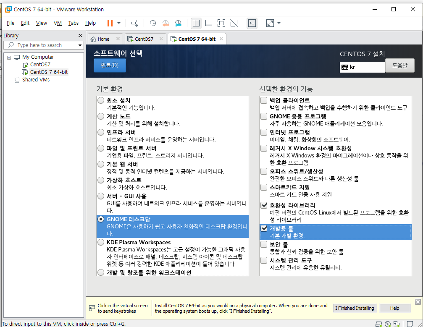Take a snapshot of the VM
The height and width of the screenshot is (327, 423).
152,23
